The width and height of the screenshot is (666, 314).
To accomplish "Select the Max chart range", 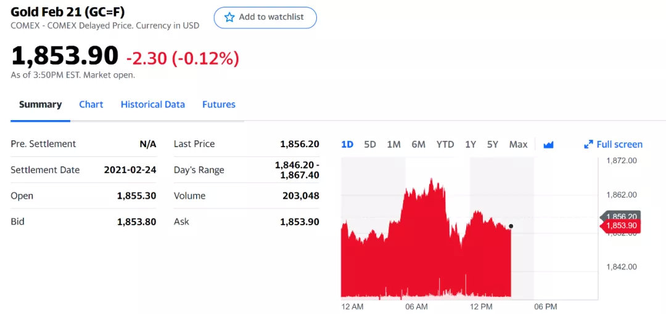I will click(x=518, y=145).
